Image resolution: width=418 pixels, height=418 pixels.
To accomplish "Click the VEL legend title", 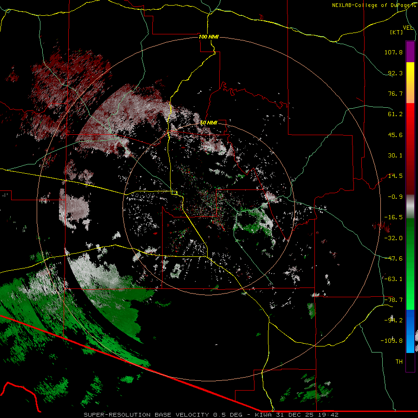I will click(408, 28).
